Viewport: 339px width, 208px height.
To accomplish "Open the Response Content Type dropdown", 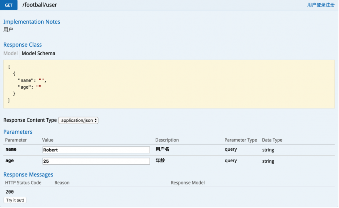I will 78,120.
